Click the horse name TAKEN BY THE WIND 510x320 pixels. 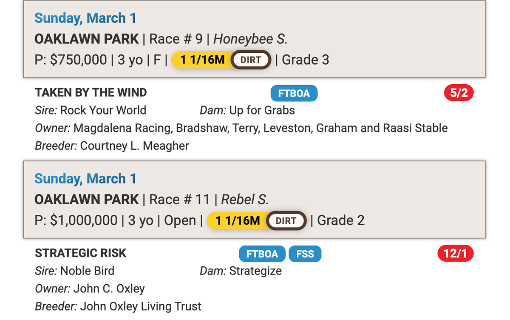[x=91, y=92]
